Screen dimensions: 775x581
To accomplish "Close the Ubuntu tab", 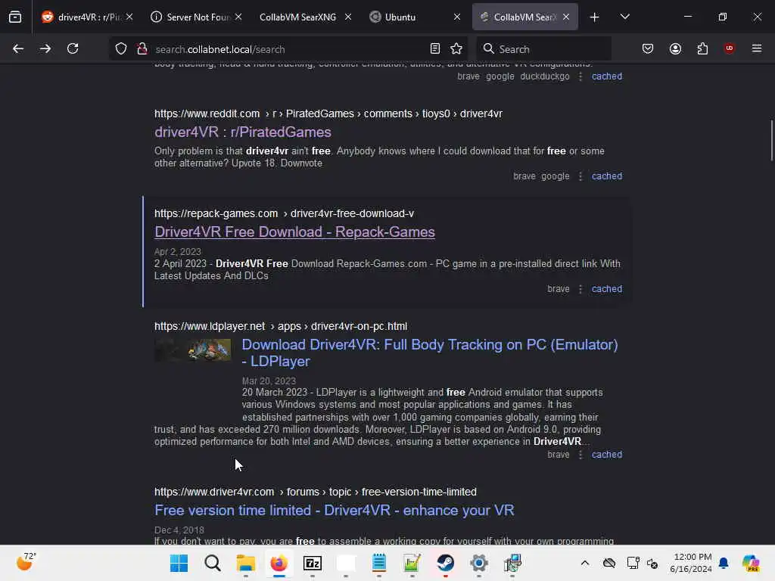I will [x=457, y=17].
